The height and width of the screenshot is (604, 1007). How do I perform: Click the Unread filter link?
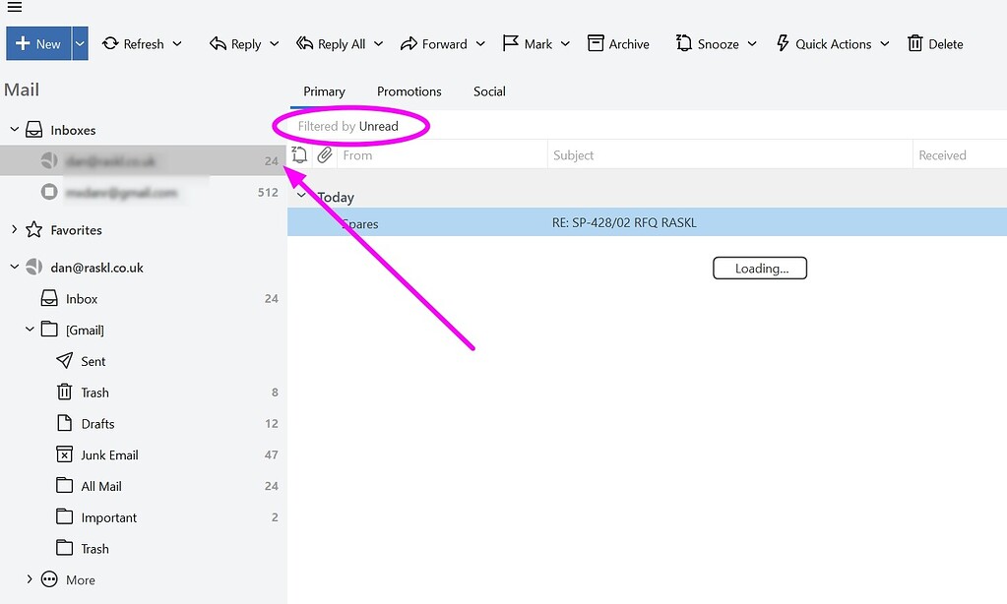378,126
